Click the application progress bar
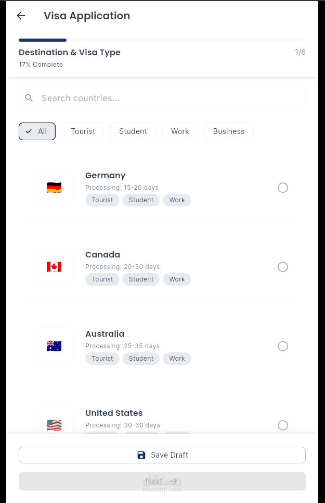Image resolution: width=325 pixels, height=503 pixels. pyautogui.click(x=162, y=40)
